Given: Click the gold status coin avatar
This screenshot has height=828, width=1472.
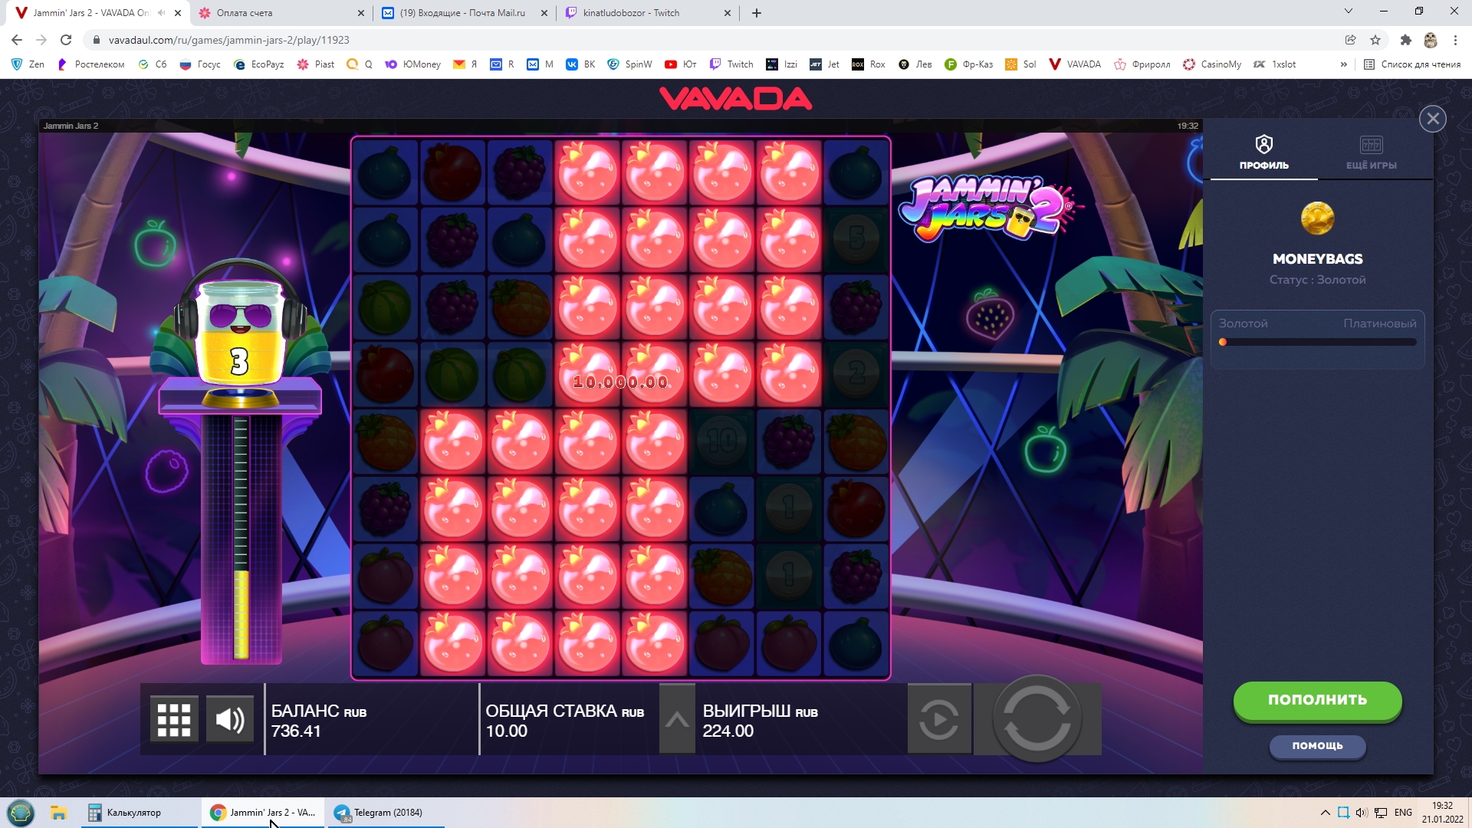Looking at the screenshot, I should [x=1317, y=219].
